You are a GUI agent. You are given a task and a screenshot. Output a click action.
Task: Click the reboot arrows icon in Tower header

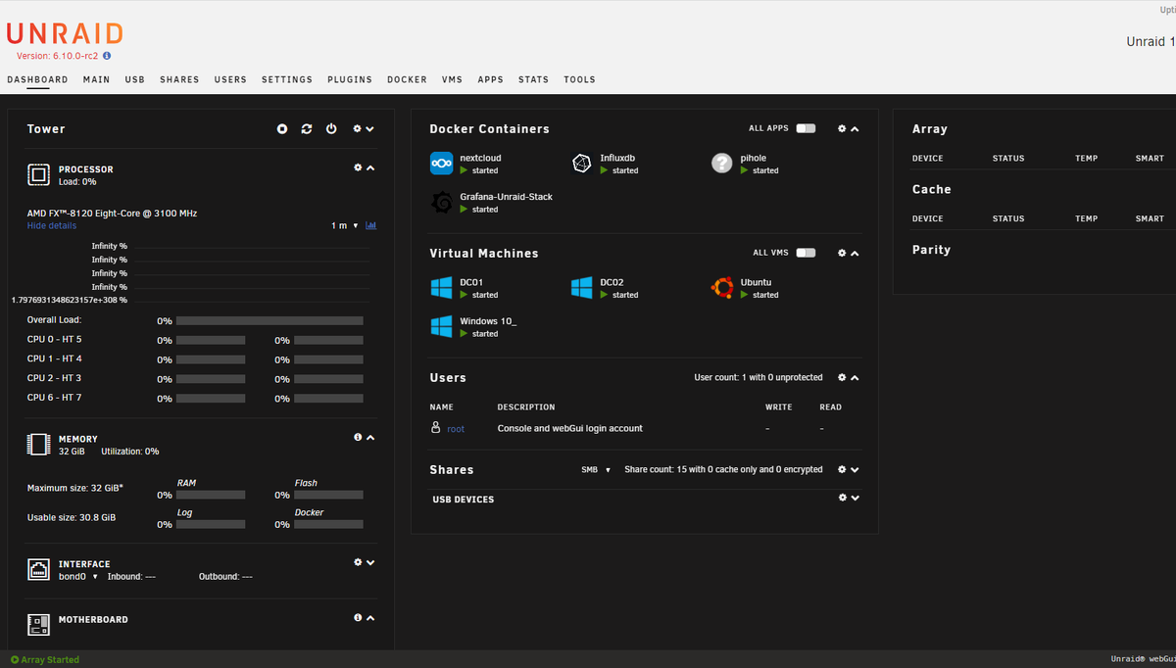point(307,129)
